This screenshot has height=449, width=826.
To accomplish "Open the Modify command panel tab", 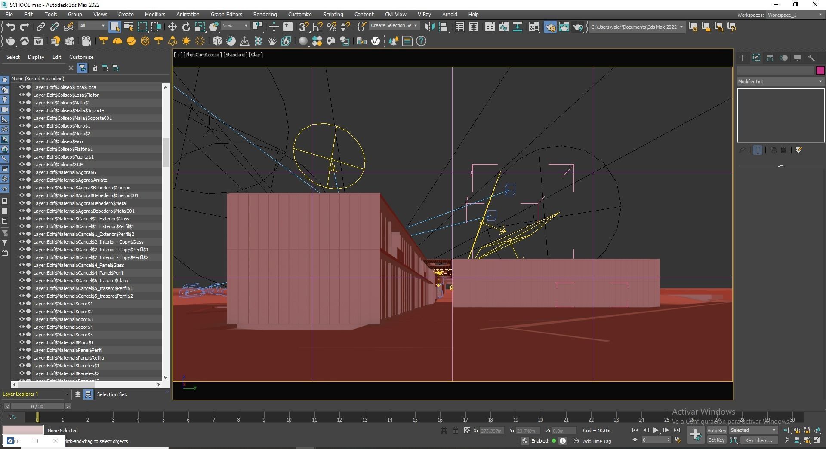I will tap(756, 58).
